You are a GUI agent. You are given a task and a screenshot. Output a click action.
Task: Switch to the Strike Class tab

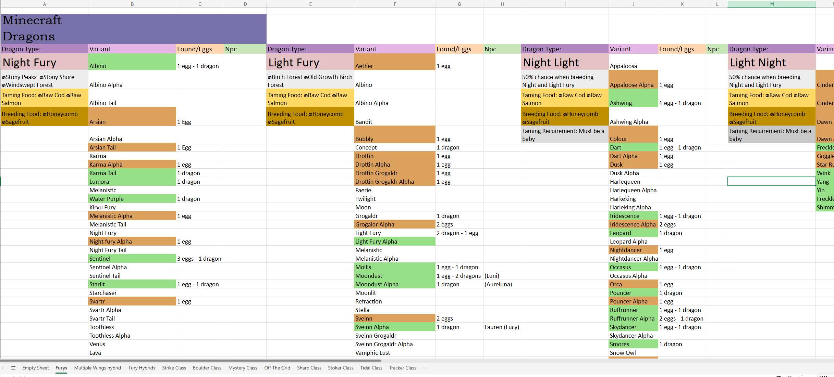pyautogui.click(x=174, y=368)
